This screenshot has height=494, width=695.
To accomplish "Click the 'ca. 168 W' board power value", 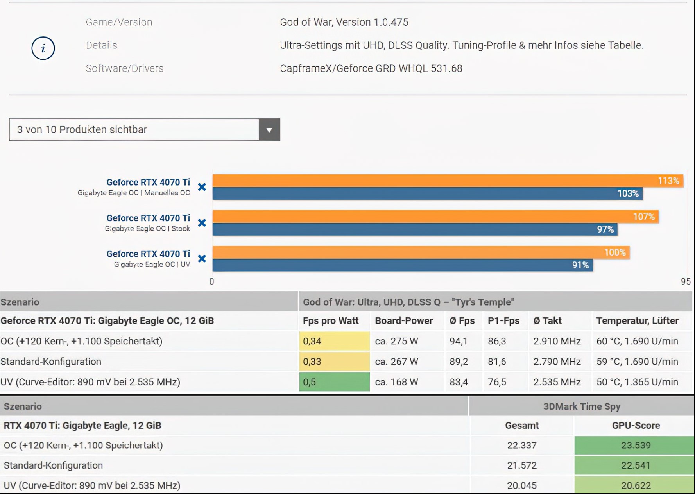I will click(396, 382).
